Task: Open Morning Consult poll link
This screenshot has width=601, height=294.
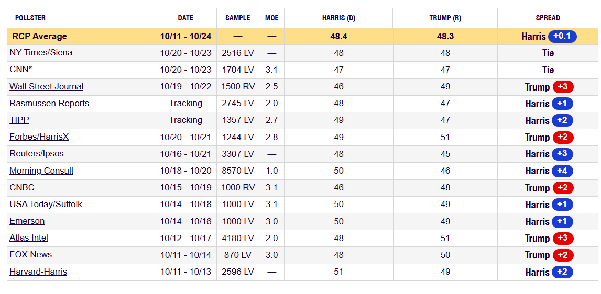Action: [41, 171]
